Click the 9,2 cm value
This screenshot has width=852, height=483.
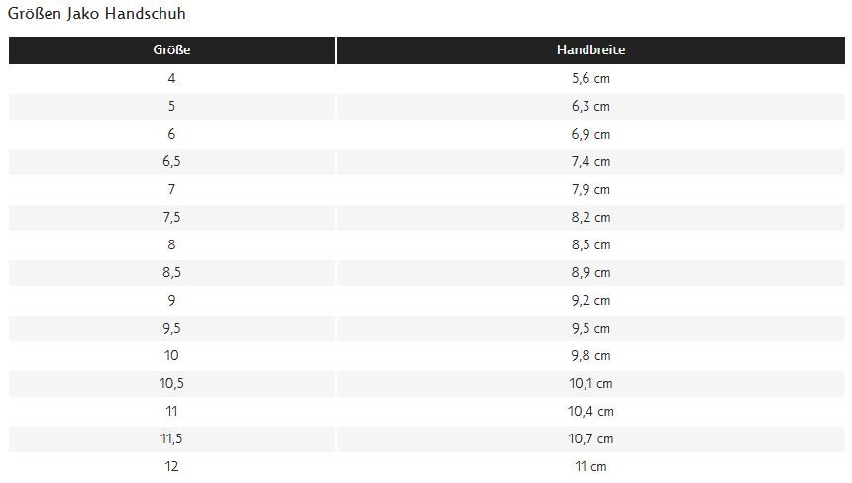point(590,300)
